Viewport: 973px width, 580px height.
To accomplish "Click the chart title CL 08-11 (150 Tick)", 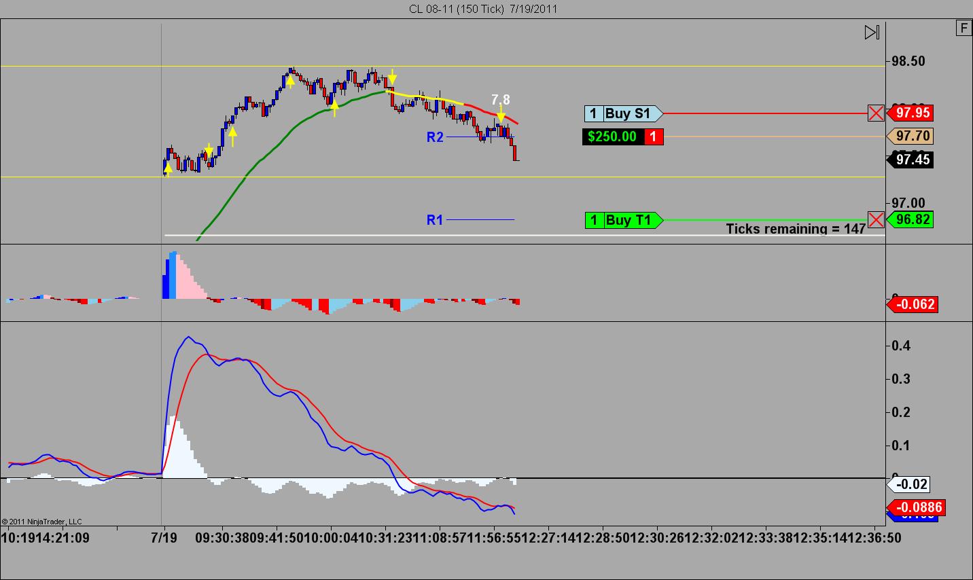I will pyautogui.click(x=483, y=9).
